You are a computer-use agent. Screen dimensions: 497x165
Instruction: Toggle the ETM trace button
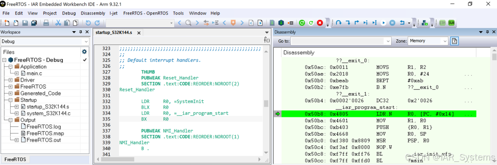pyautogui.click(x=443, y=23)
